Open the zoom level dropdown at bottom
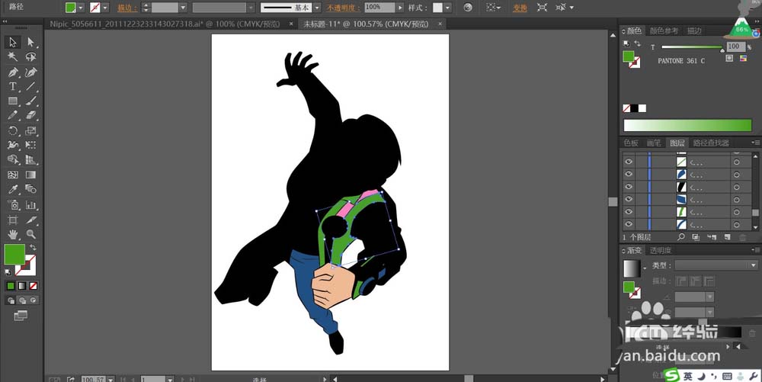762x382 pixels. (x=110, y=379)
